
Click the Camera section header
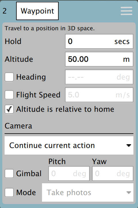pyautogui.click(x=18, y=126)
